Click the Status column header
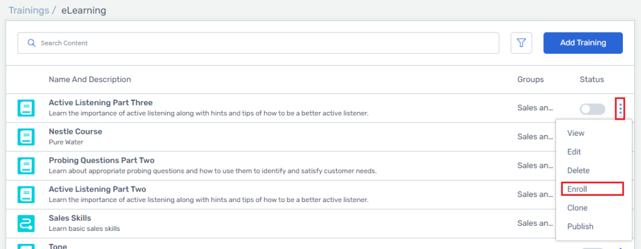This screenshot has height=249, width=641. pos(592,79)
